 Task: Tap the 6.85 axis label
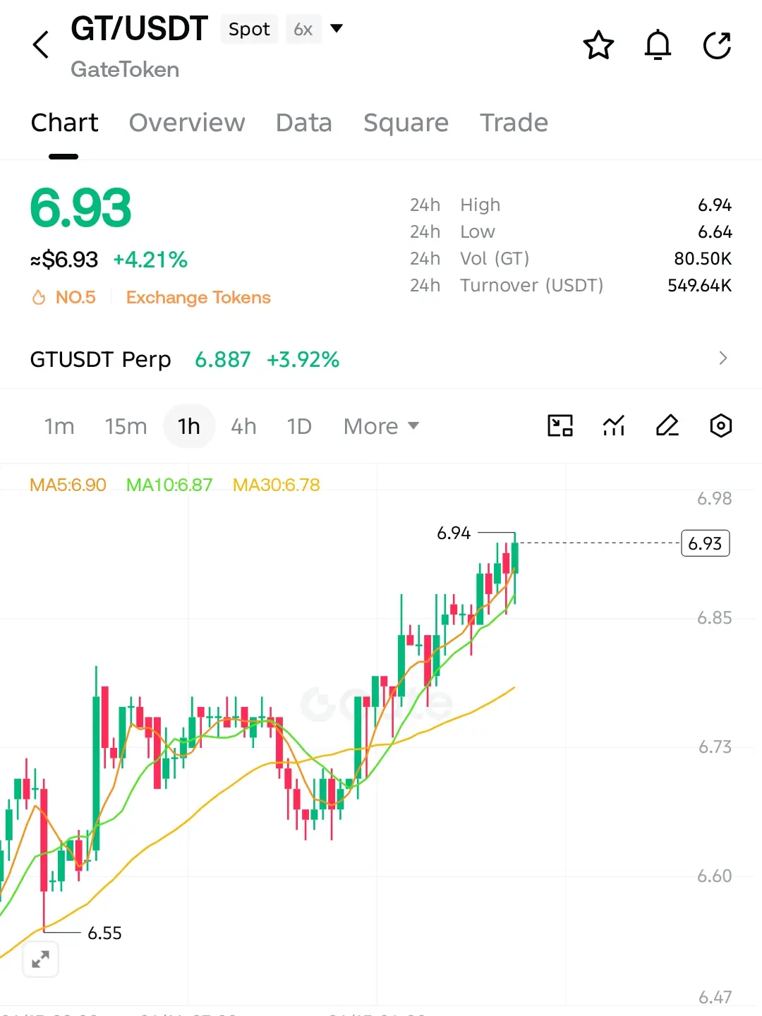pos(714,617)
